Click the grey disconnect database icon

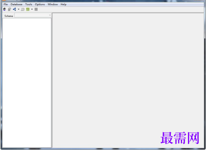point(10,9)
